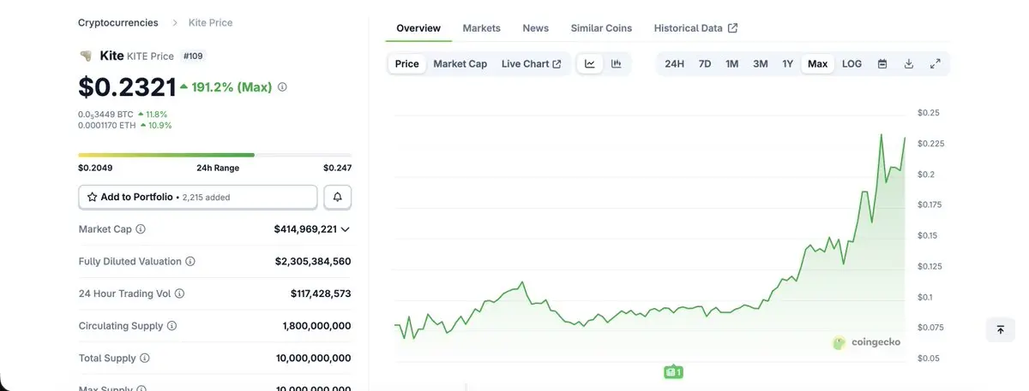Open the Overview tab
The height and width of the screenshot is (391, 1029).
pos(418,28)
